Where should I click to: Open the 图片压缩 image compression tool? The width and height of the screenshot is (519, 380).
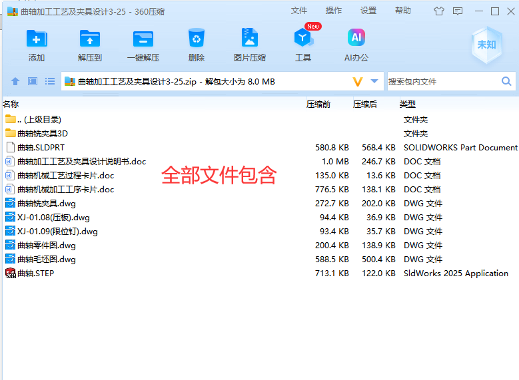pos(250,37)
